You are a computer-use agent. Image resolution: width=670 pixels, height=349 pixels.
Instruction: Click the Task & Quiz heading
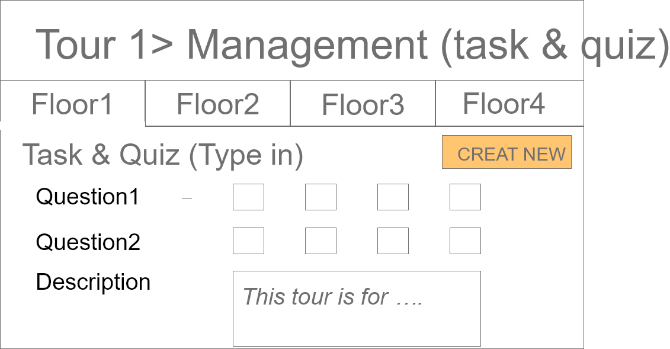click(163, 155)
